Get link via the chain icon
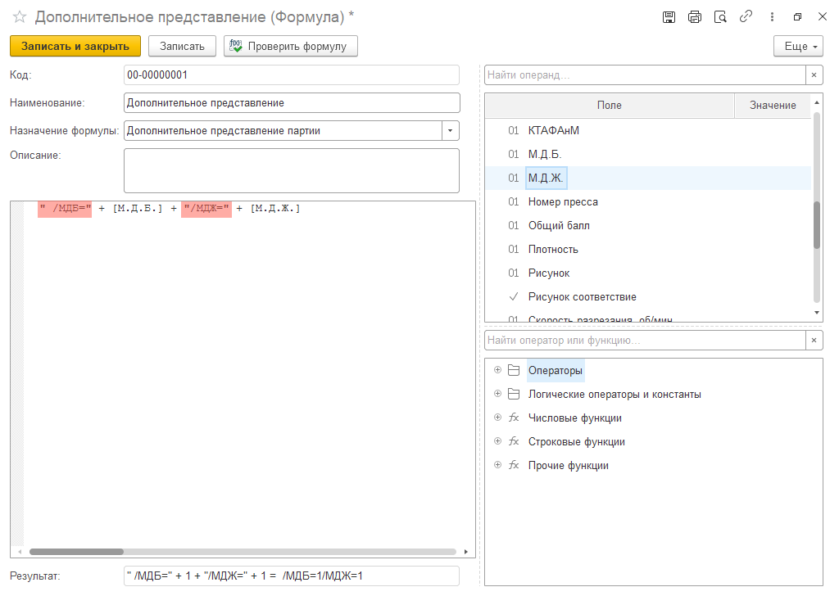839x596 pixels. click(746, 16)
